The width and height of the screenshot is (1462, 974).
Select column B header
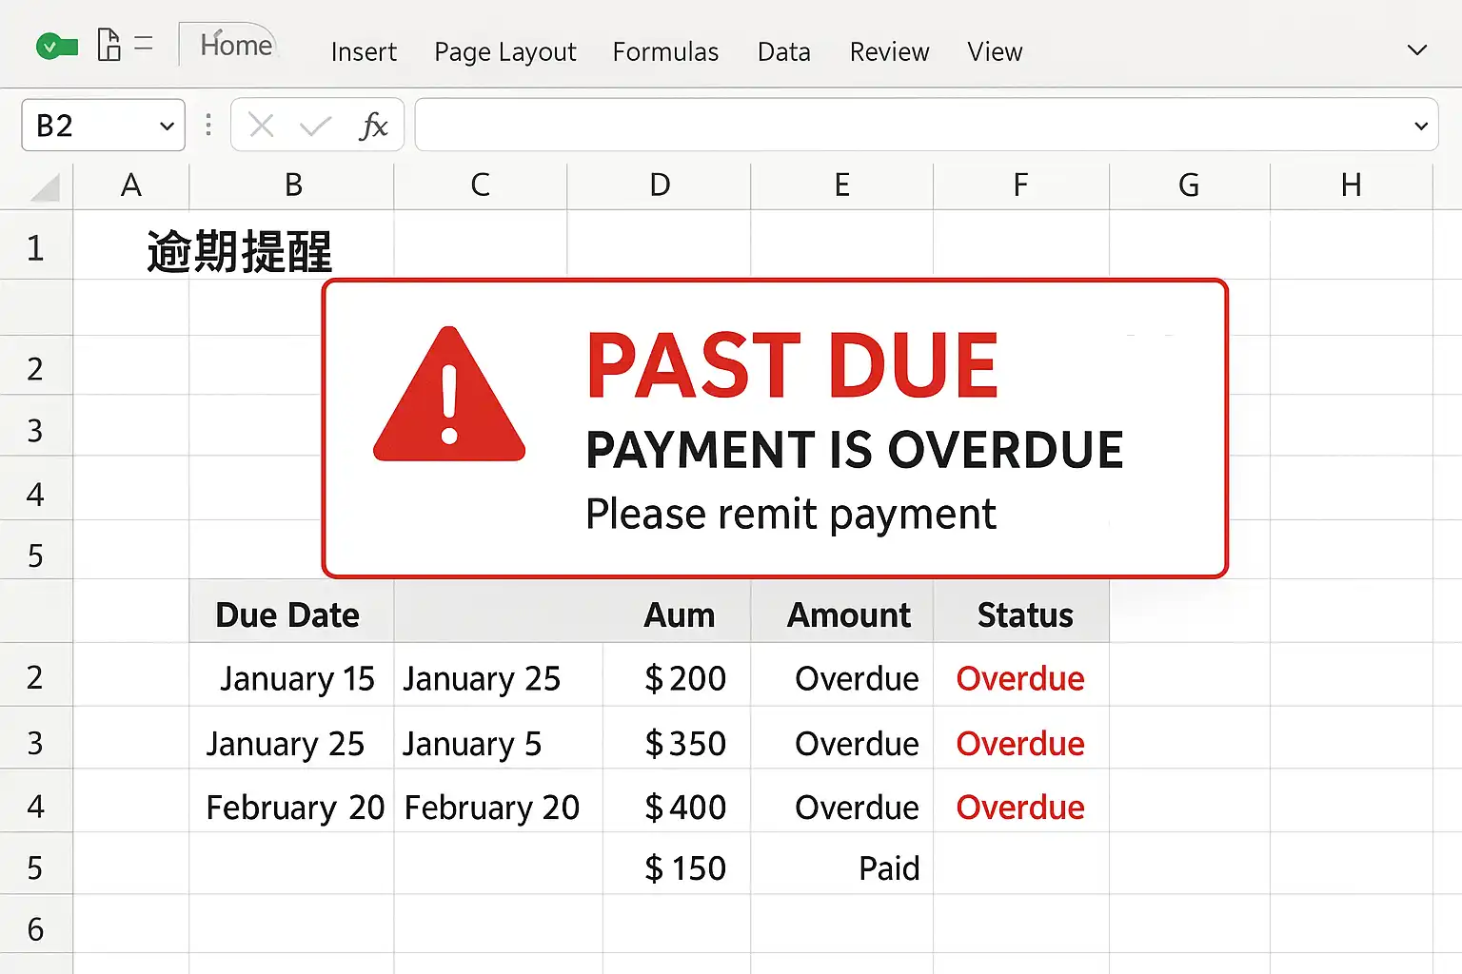tap(292, 185)
